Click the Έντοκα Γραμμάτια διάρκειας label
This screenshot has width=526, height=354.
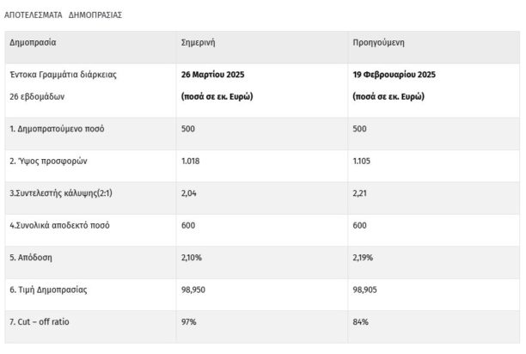(x=63, y=75)
